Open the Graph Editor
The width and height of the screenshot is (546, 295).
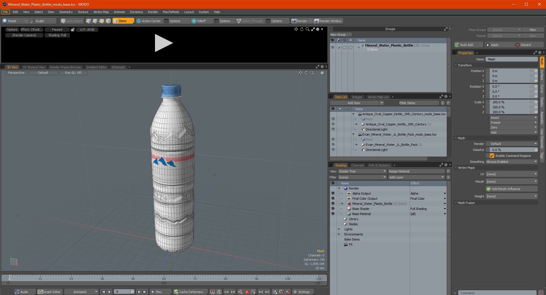[x=49, y=292]
